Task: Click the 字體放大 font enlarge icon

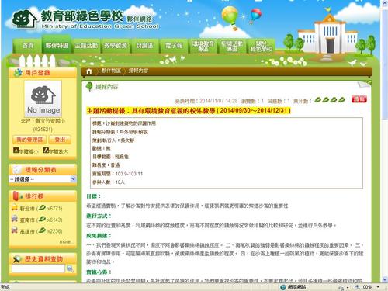Action: 46,151
